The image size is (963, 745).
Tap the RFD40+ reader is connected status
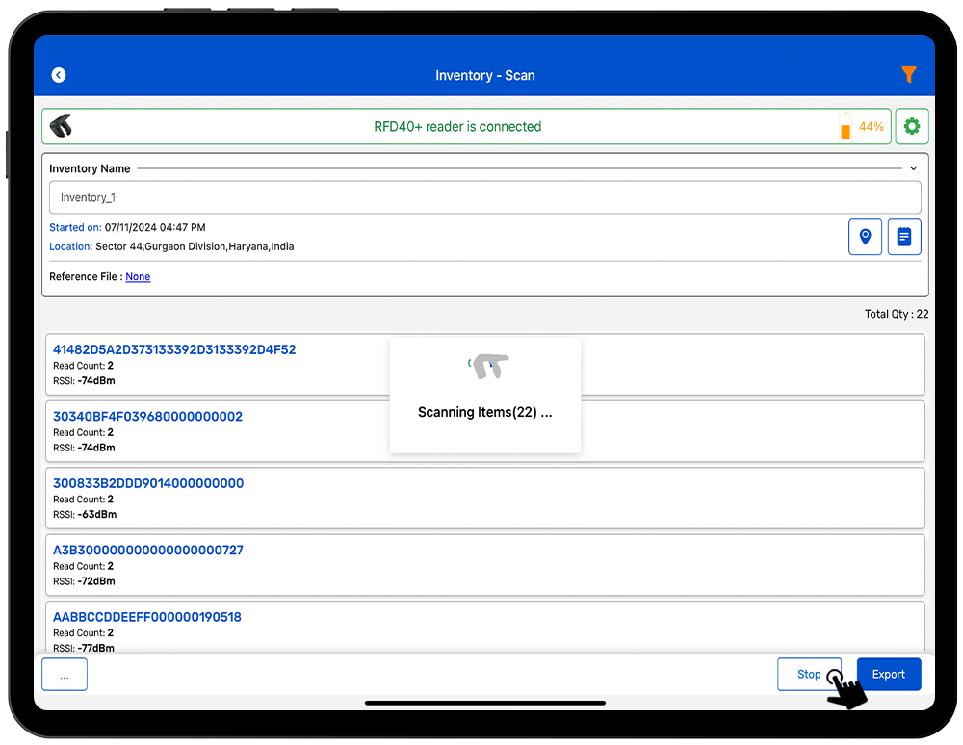[x=457, y=127]
